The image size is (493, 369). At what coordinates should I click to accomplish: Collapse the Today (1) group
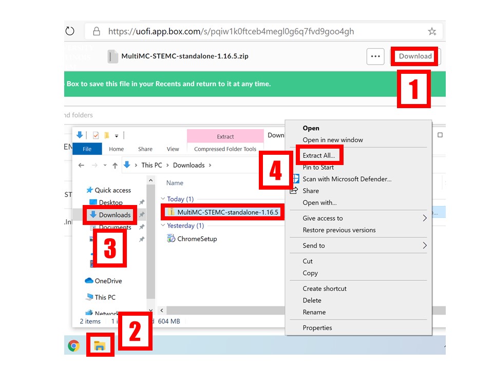[x=163, y=199]
